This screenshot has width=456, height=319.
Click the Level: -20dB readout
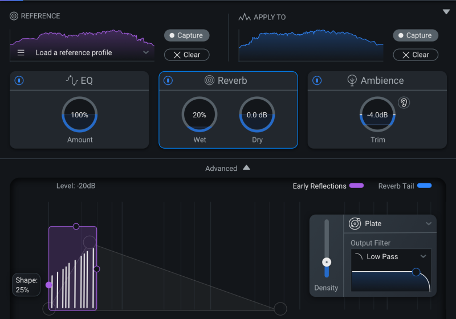click(x=76, y=186)
